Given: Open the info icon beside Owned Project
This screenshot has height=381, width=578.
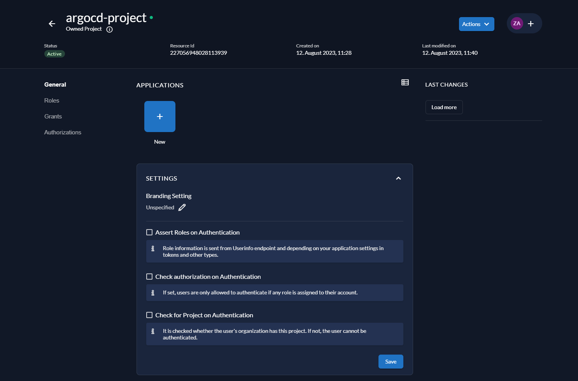Looking at the screenshot, I should [x=109, y=29].
